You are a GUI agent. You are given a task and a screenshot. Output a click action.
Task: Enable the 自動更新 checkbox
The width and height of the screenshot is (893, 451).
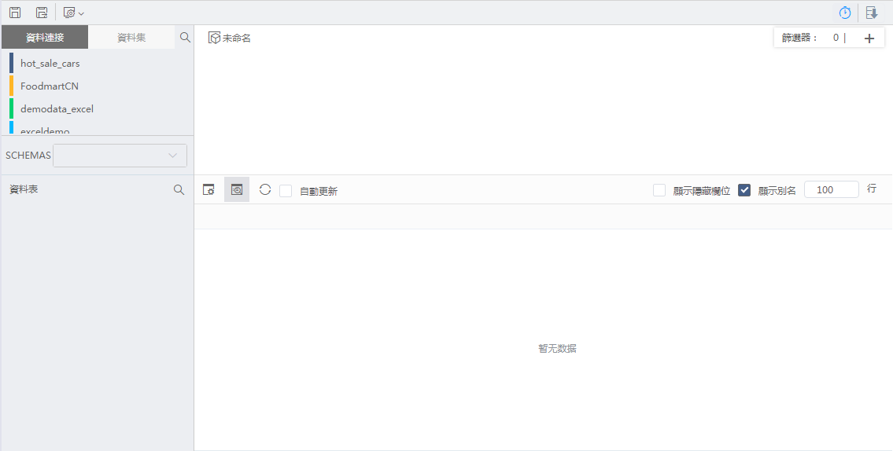286,191
